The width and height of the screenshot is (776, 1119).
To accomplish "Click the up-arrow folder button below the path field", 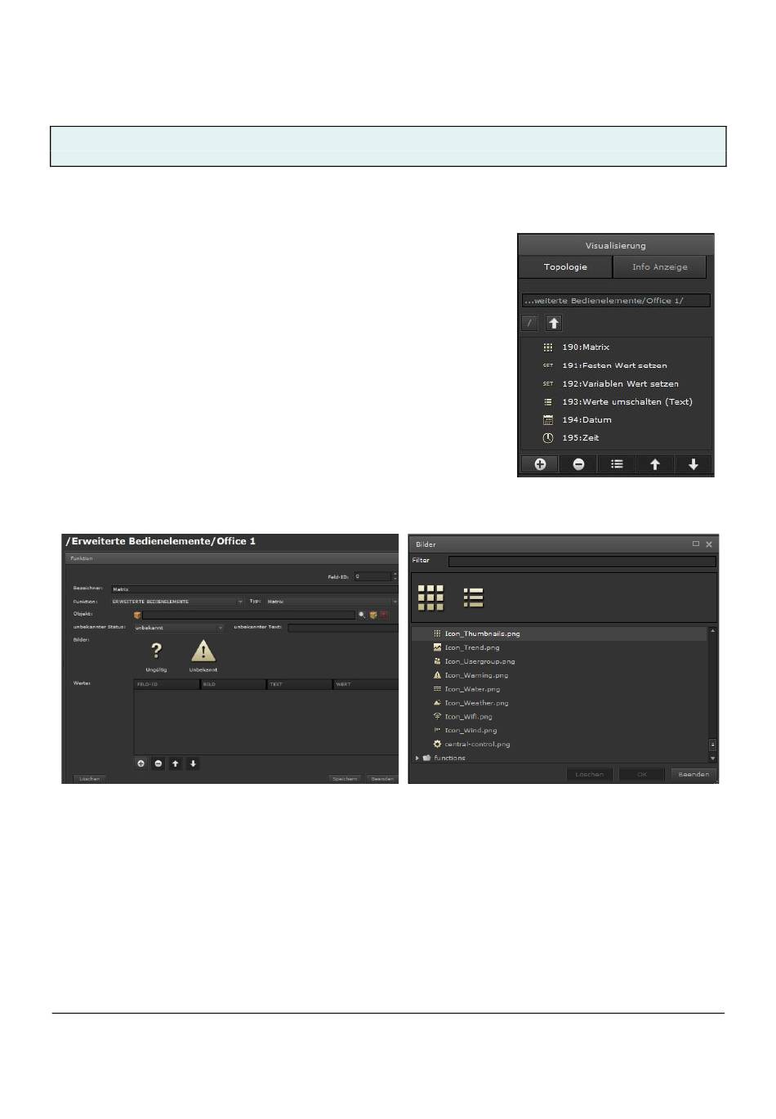I will point(554,323).
